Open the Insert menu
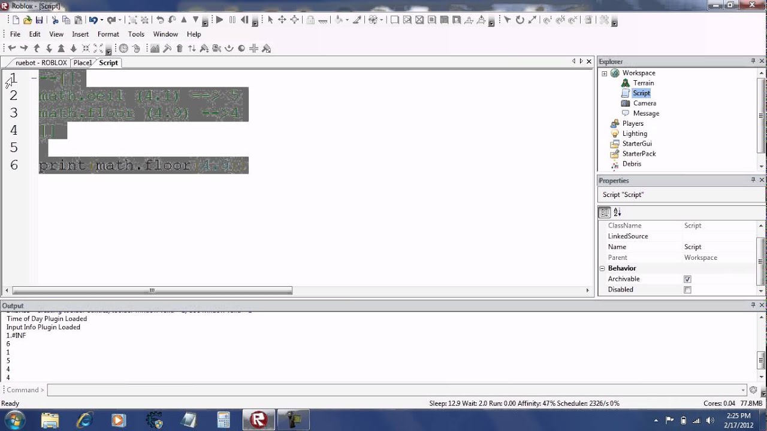The width and height of the screenshot is (767, 431). click(x=80, y=34)
